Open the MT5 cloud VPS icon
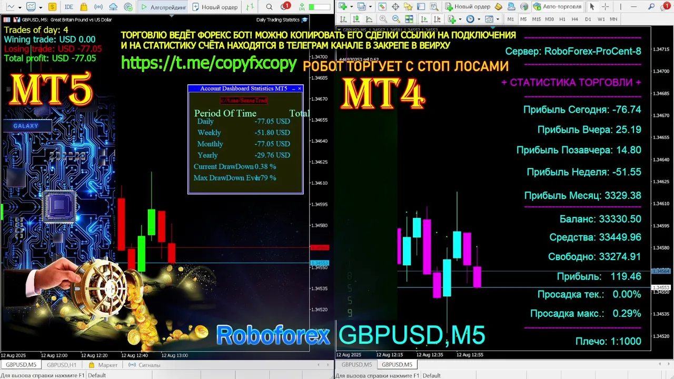Image resolution: width=674 pixels, height=379 pixels. pos(113,7)
